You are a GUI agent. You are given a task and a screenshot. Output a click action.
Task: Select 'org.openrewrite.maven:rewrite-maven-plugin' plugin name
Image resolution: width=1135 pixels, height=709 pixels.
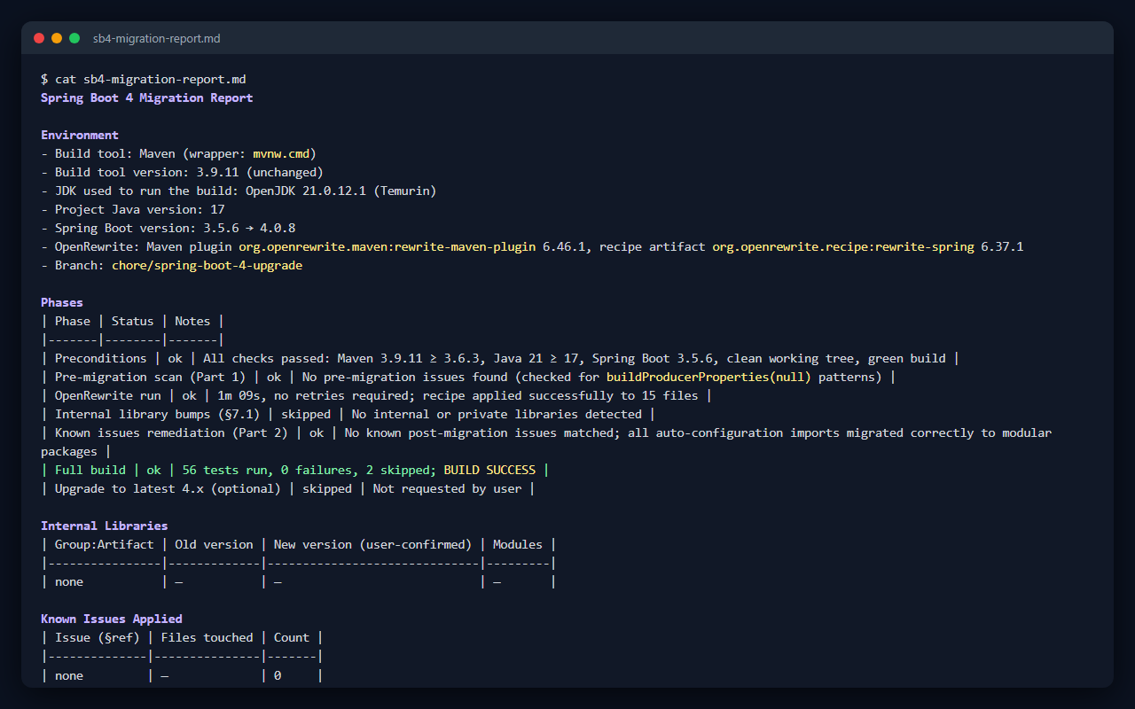click(x=387, y=246)
